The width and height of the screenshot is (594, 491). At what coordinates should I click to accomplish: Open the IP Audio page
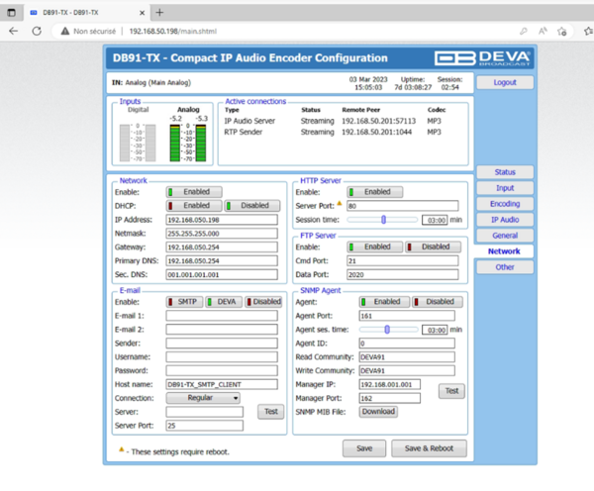pos(505,220)
